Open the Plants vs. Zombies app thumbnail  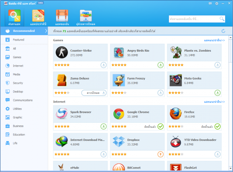pos(176,52)
